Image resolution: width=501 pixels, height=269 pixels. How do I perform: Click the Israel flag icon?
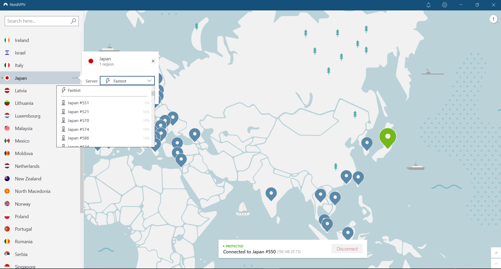point(7,53)
